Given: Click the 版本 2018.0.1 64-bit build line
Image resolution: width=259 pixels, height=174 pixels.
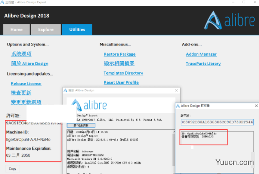Looking at the screenshot, I should (x=103, y=139).
